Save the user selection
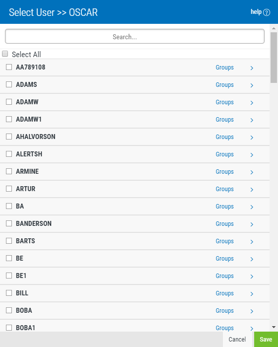The height and width of the screenshot is (347, 278). [266, 339]
